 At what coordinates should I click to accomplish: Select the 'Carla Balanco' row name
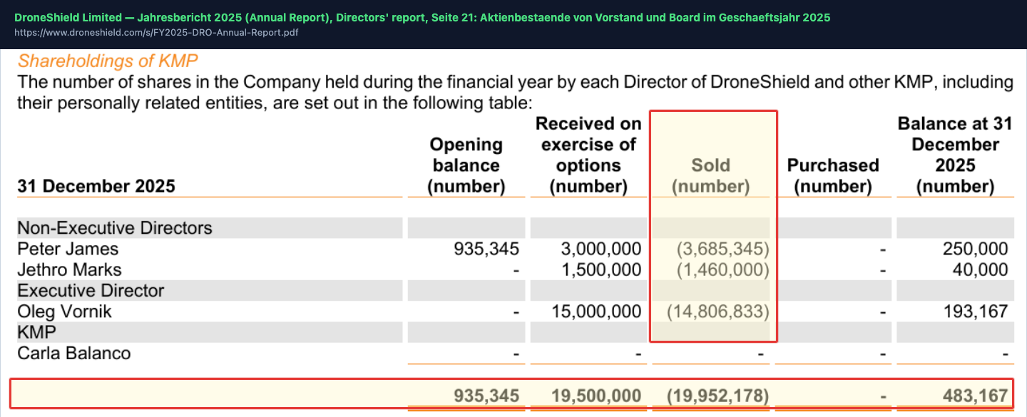pos(74,353)
